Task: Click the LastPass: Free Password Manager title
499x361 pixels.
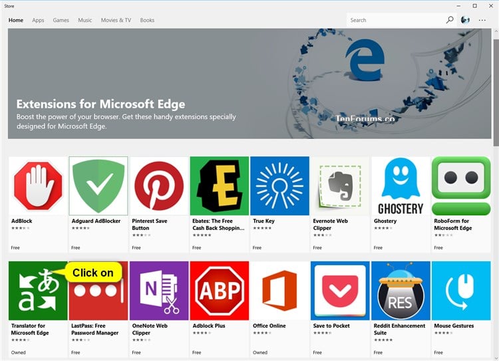Action: 95,329
